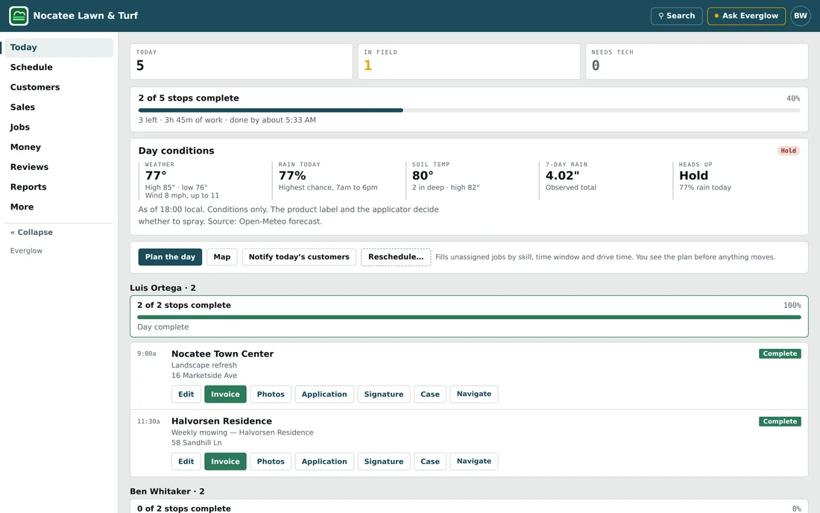820x513 pixels.
Task: View Photos for Halvorsen Residence
Action: pos(271,462)
